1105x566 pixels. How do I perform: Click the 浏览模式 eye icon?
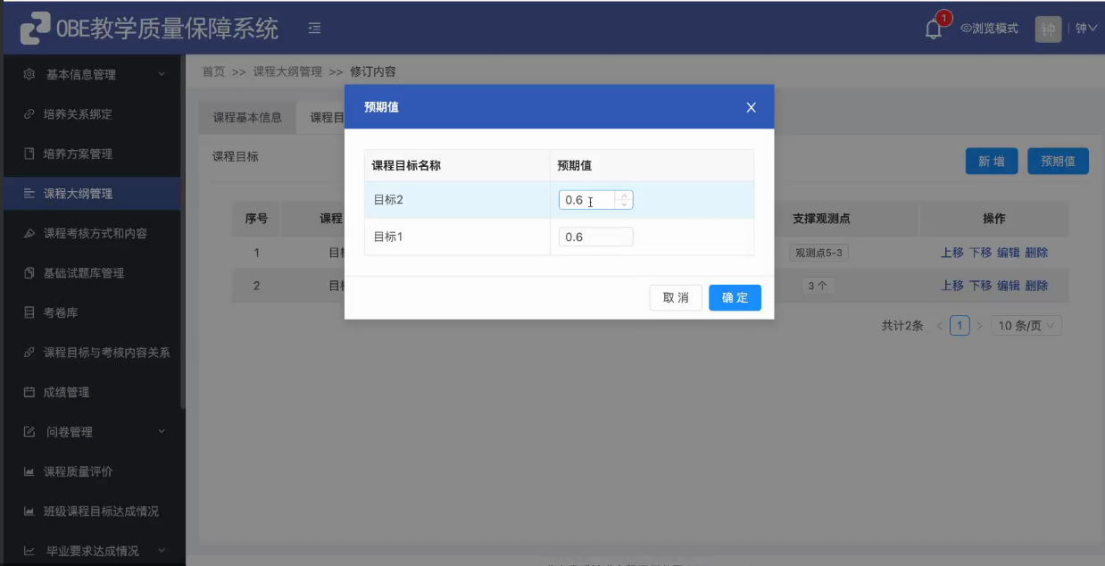(965, 29)
